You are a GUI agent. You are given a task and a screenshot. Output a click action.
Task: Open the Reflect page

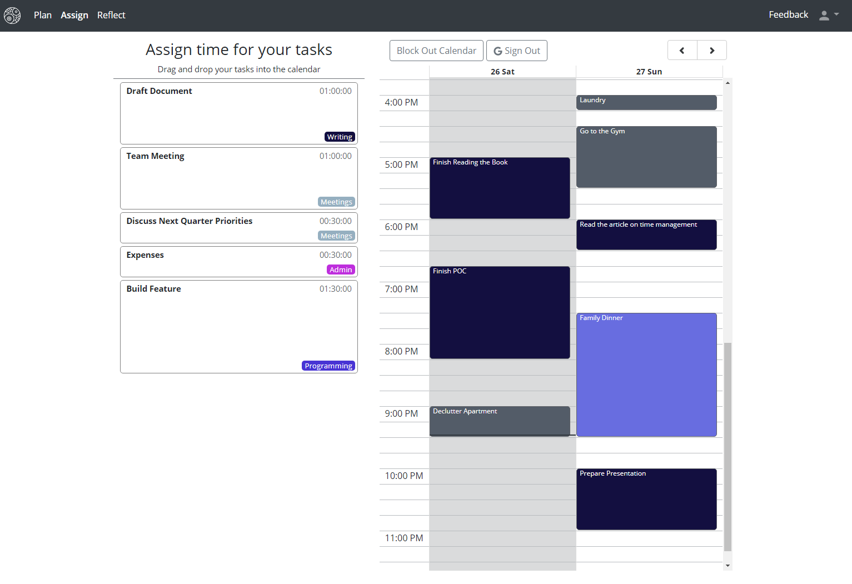(111, 15)
